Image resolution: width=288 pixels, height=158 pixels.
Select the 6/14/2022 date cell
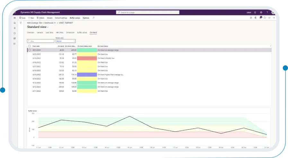[x=37, y=79]
